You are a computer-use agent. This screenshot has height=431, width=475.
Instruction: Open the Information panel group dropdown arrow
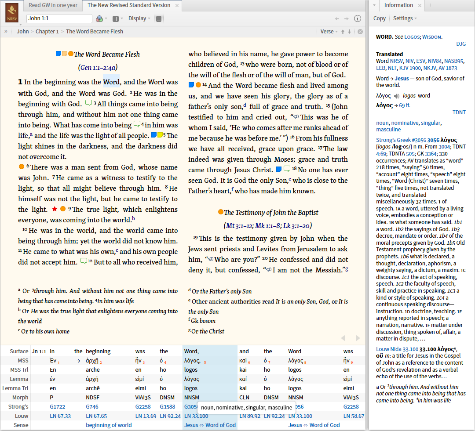click(374, 5)
